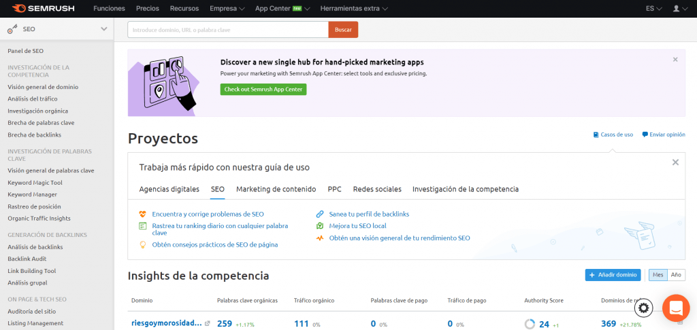
Task: Open the Empresa dropdown menu
Action: click(x=227, y=8)
